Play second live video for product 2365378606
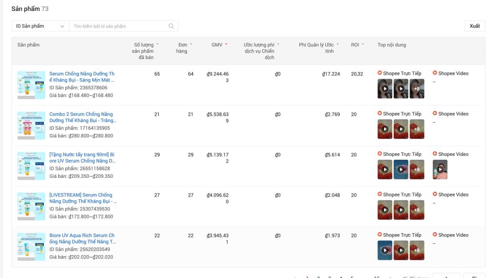The height and width of the screenshot is (278, 488). (x=401, y=89)
